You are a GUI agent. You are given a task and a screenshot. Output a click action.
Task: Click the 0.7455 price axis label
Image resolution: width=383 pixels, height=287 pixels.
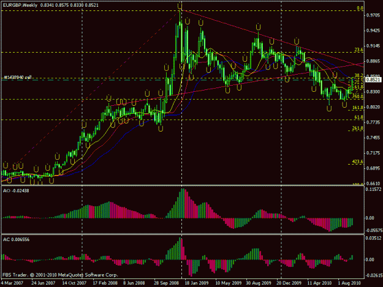373,138
